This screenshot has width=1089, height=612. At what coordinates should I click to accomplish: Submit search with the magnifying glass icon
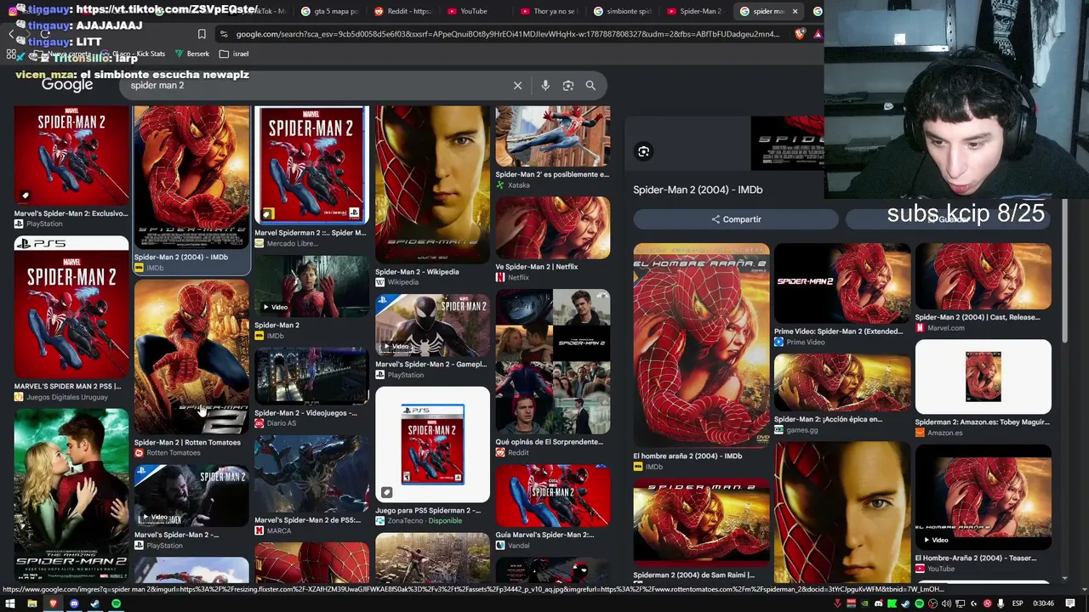coord(590,85)
